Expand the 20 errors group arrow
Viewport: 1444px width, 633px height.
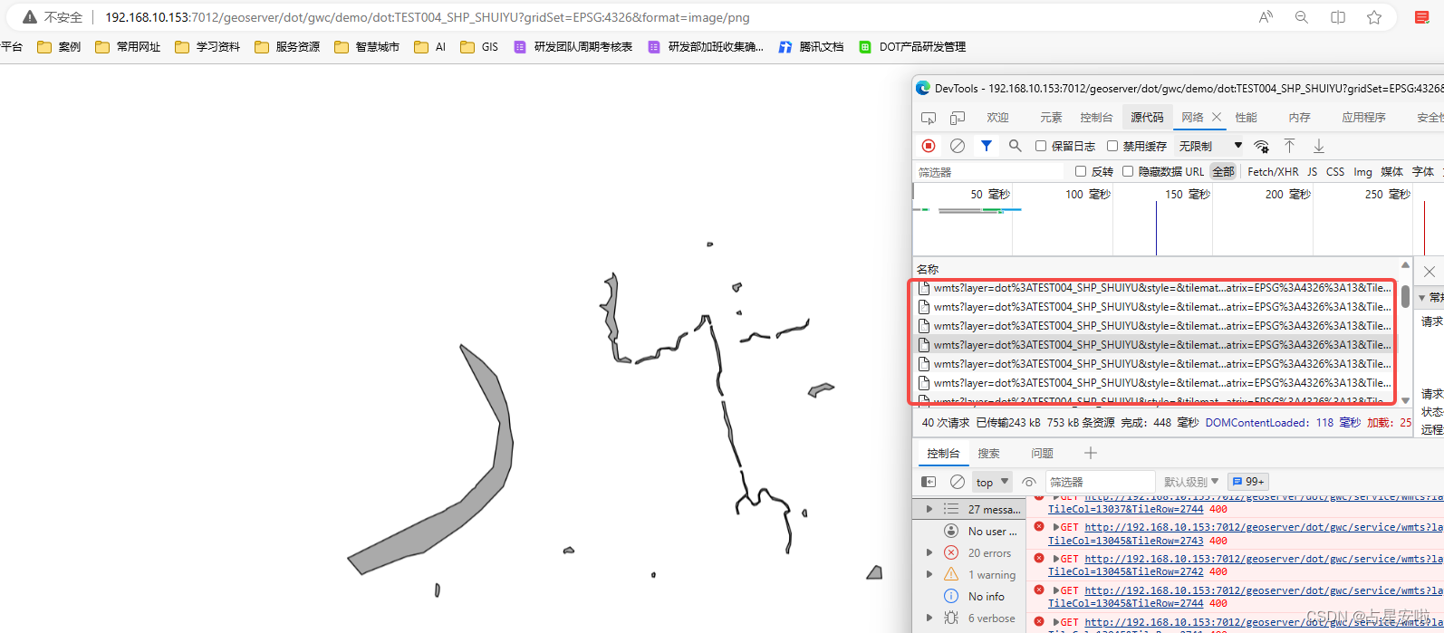point(929,552)
